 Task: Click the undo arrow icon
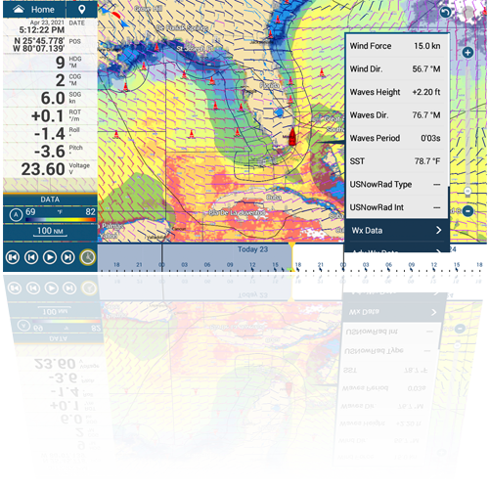[x=445, y=13]
